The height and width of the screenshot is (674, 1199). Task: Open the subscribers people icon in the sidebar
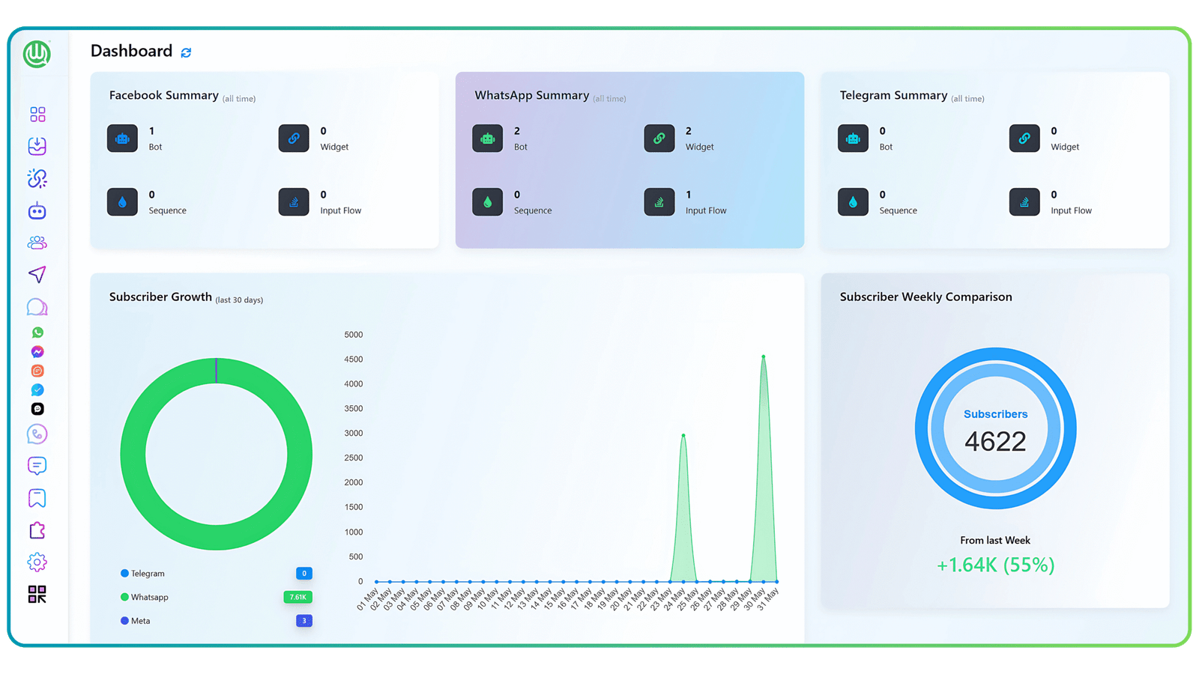point(37,243)
